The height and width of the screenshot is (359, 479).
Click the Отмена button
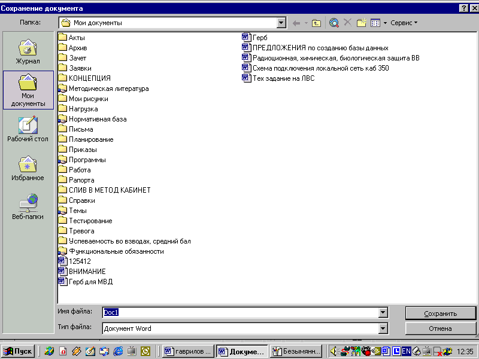[440, 328]
